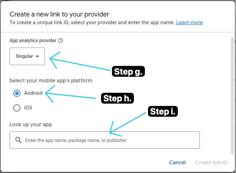Click the help icon beside App analytics provider
The width and height of the screenshot is (236, 173).
click(x=60, y=41)
